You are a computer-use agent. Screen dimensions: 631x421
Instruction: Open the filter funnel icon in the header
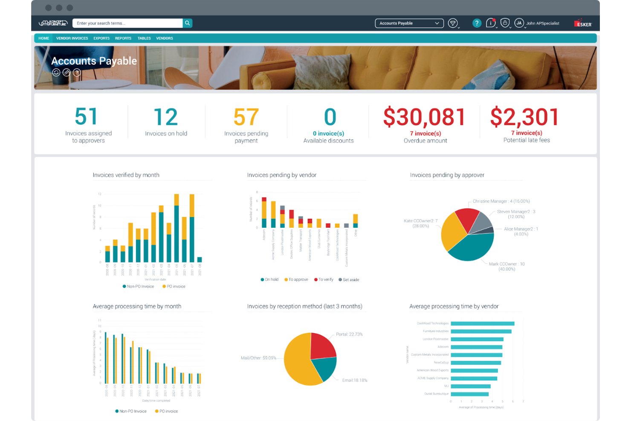tap(453, 23)
